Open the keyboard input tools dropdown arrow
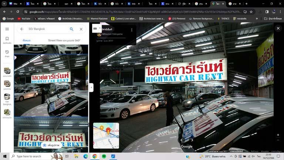The height and width of the screenshot is (160, 284). click(100, 28)
